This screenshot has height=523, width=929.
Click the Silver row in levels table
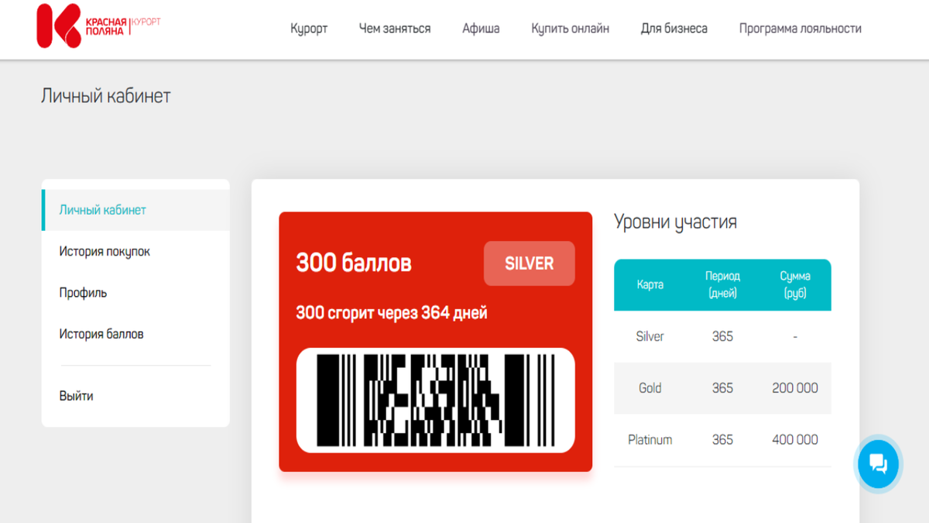point(722,337)
